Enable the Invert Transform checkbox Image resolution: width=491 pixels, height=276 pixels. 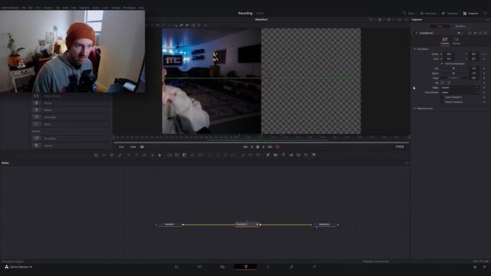[x=443, y=97]
